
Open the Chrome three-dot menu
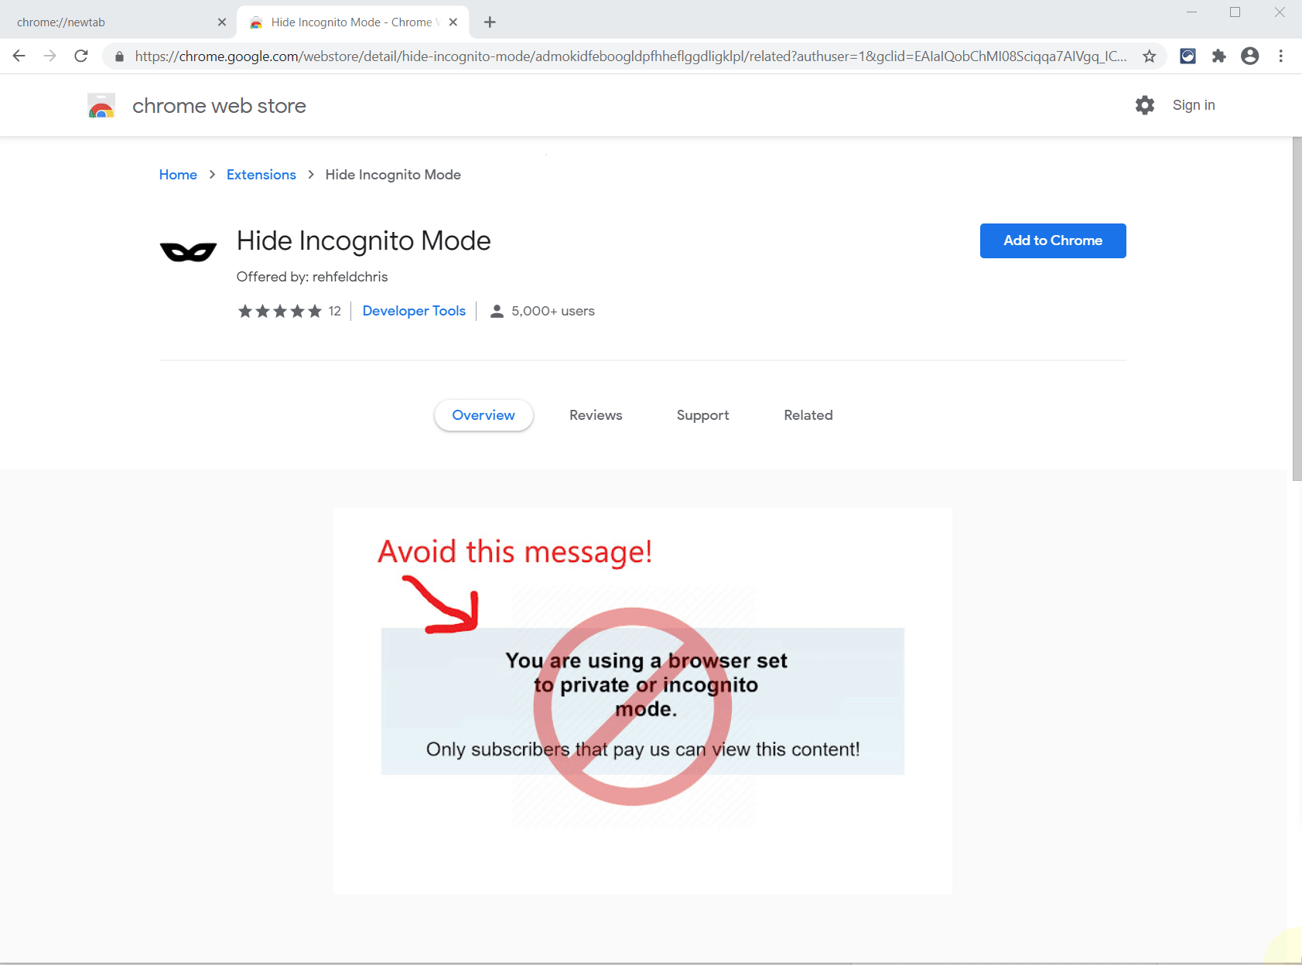pos(1281,56)
